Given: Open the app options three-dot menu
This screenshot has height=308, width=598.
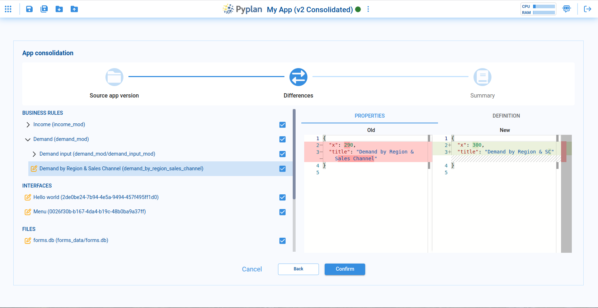Looking at the screenshot, I should (368, 9).
